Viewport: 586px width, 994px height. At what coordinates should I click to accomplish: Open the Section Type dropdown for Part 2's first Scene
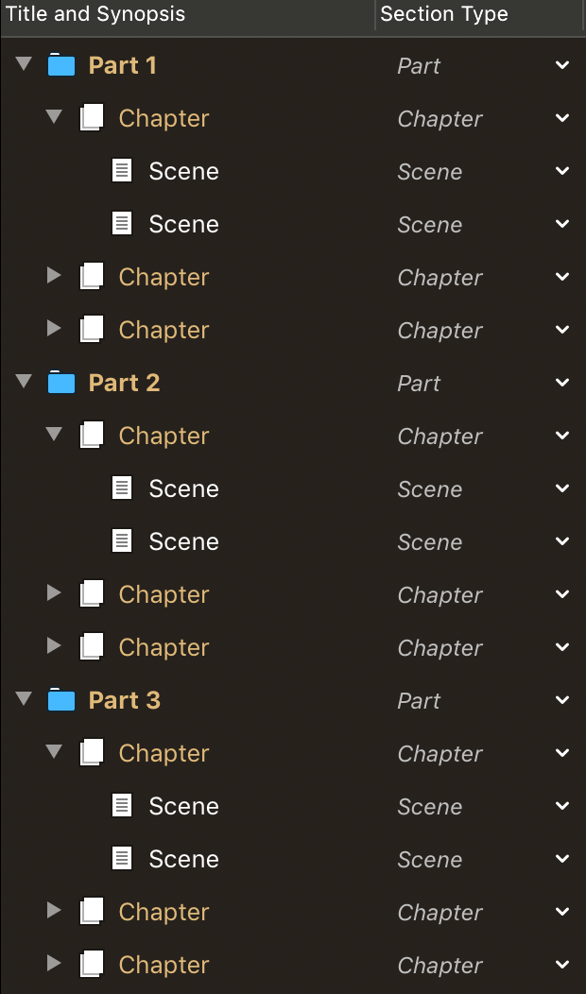(562, 488)
